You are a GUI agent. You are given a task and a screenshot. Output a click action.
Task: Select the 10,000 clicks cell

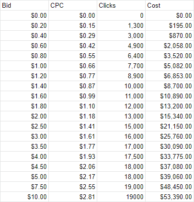point(121,86)
